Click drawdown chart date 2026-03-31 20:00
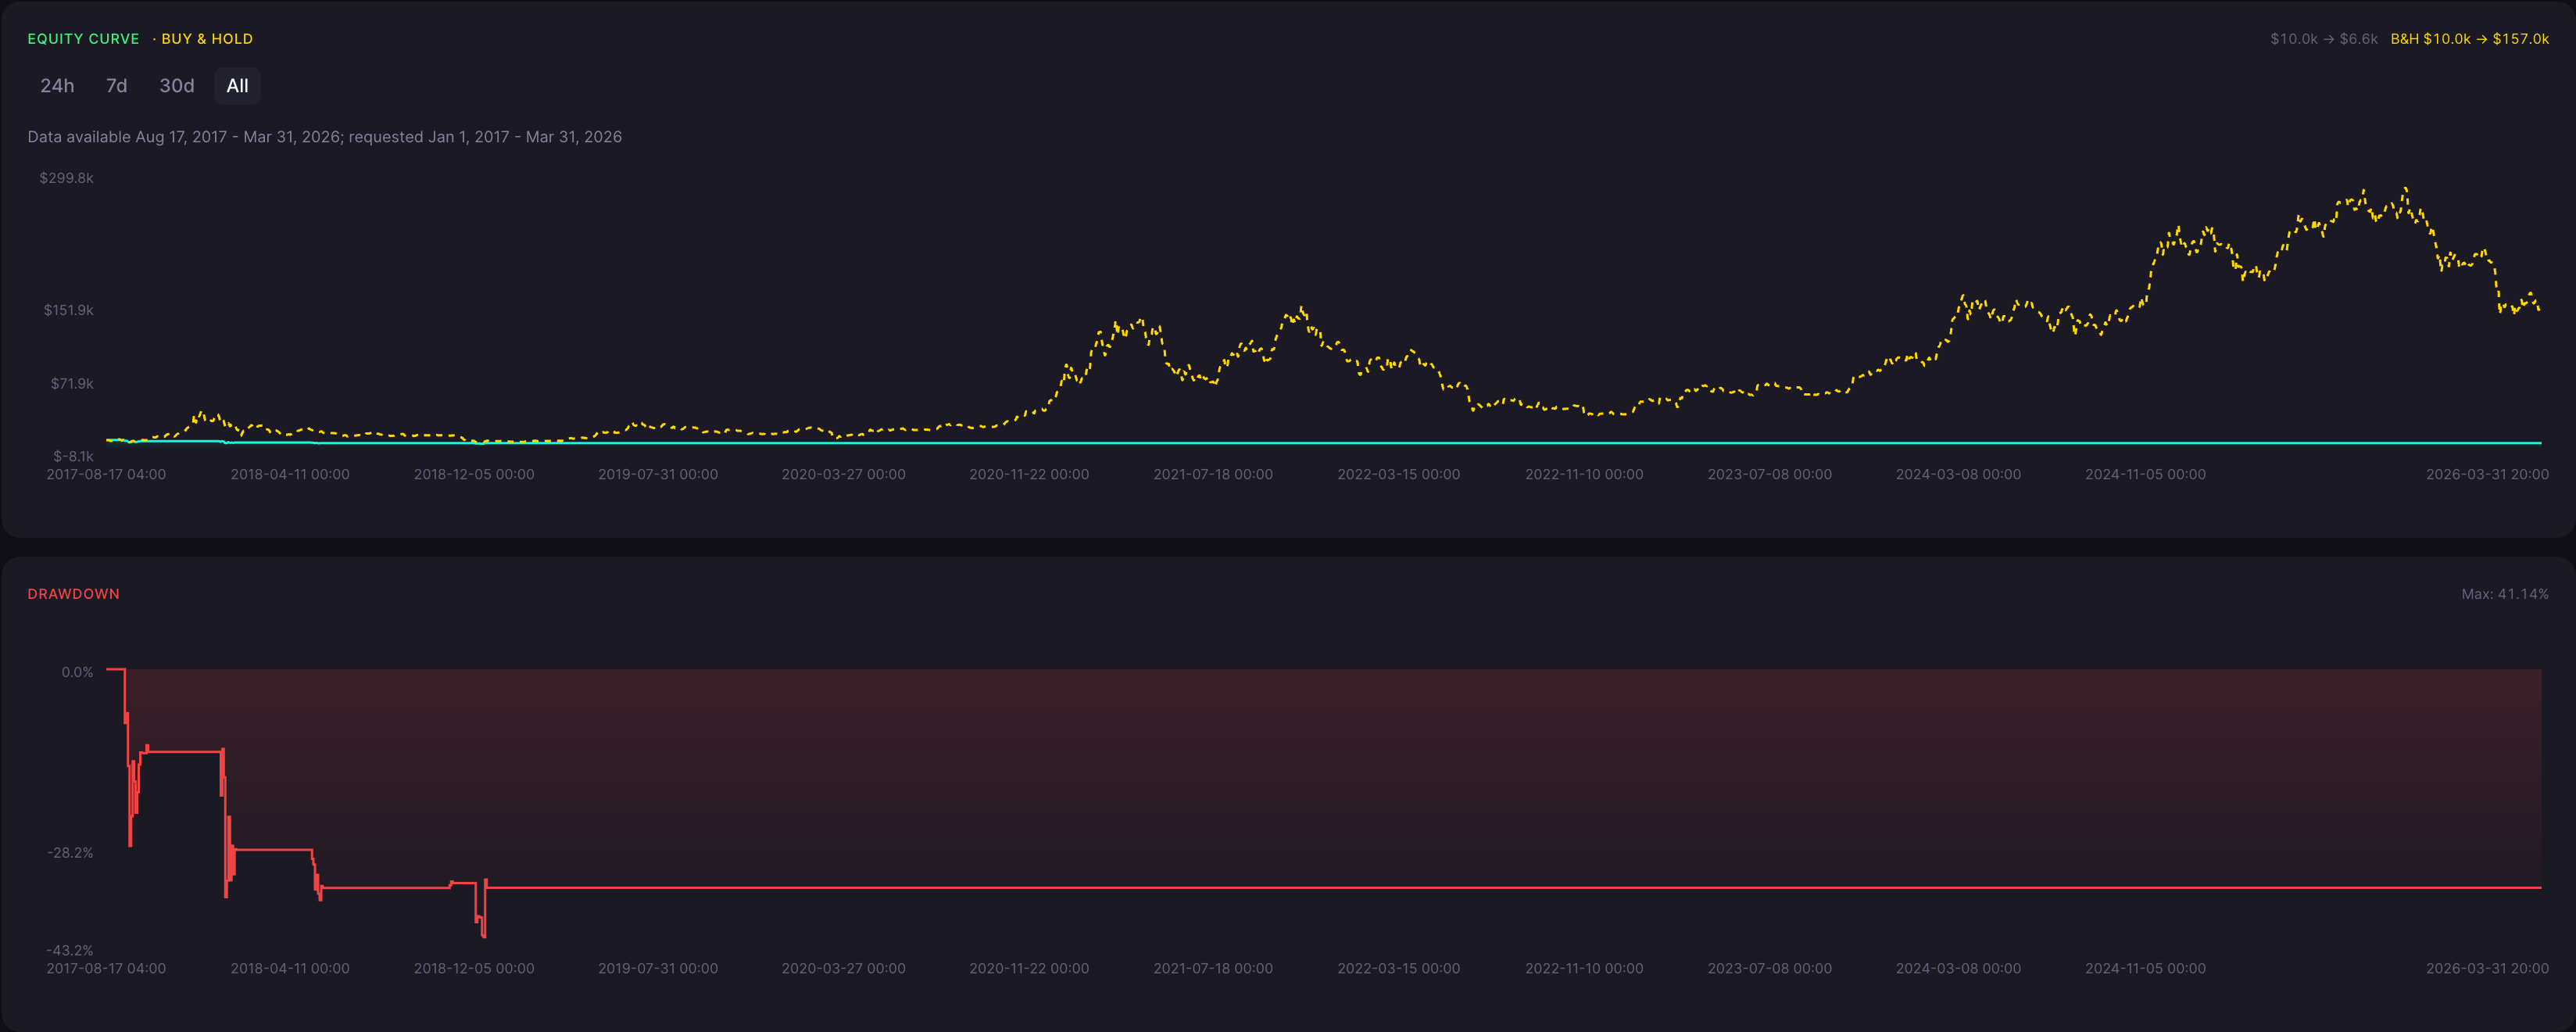The image size is (2576, 1032). 2487,968
